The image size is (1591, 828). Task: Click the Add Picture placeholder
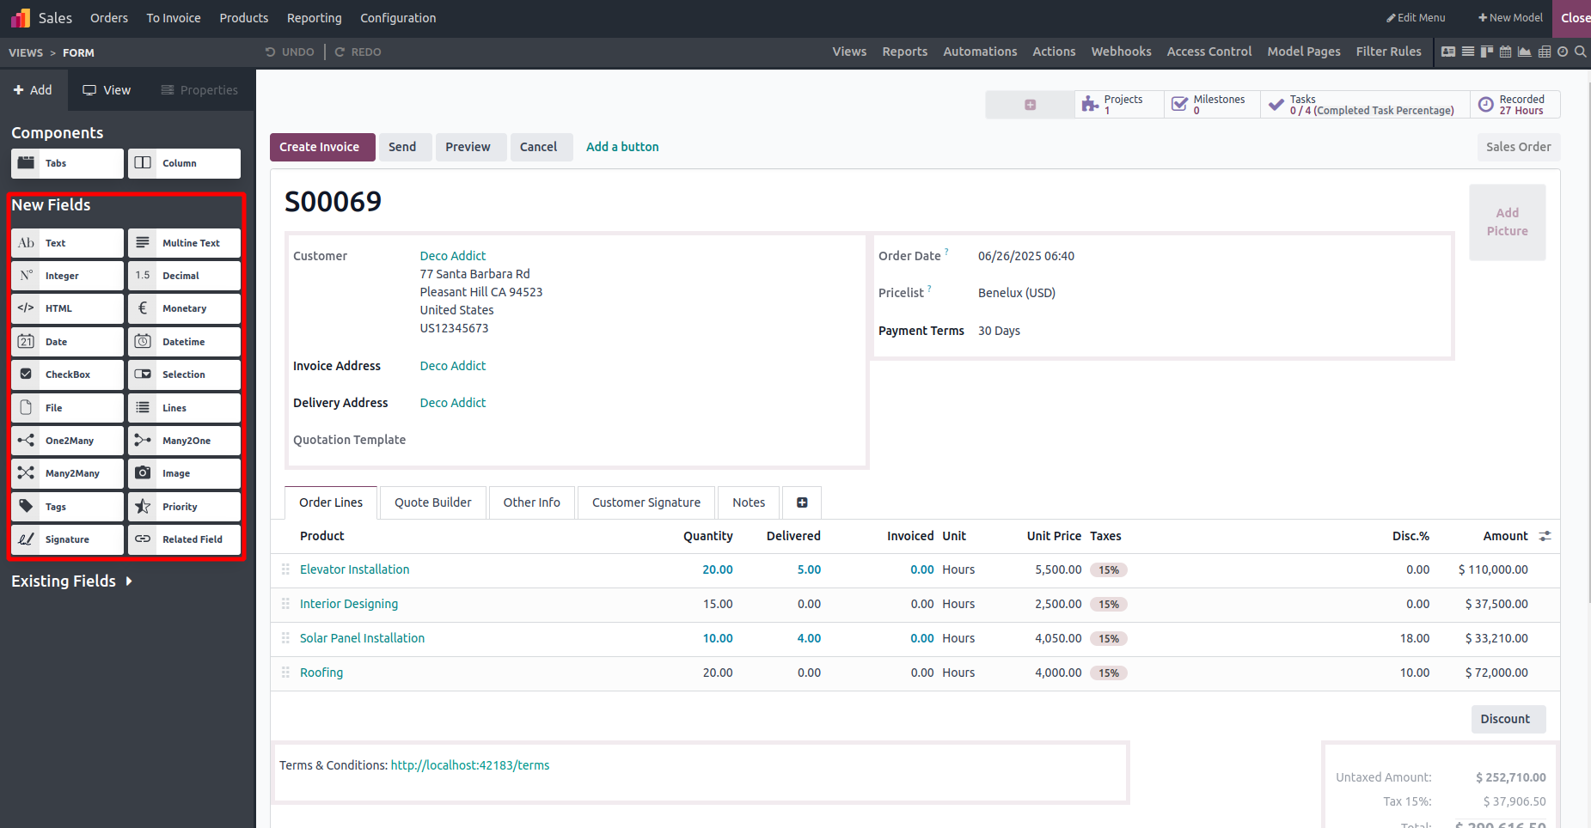[x=1507, y=222]
